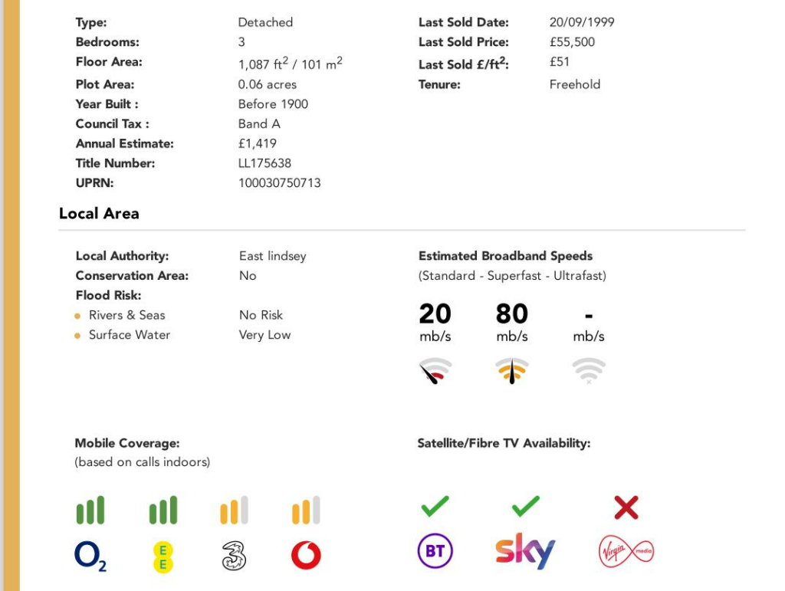Click the Vodafone logo
This screenshot has width=785, height=591.
(306, 556)
